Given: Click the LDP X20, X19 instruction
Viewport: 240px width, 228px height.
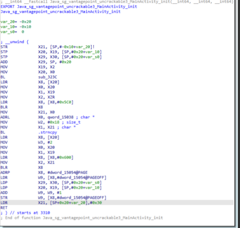Looking at the screenshot, I should 51,188.
